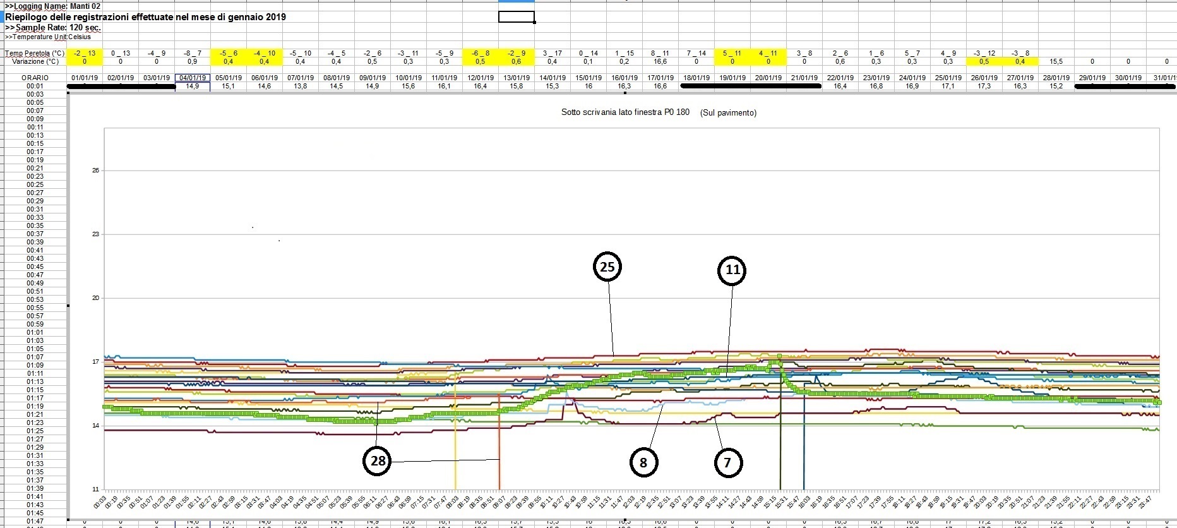Select the chart title 'Sotto scrivania lato finestra'
The width and height of the screenshot is (1177, 528).
point(625,112)
